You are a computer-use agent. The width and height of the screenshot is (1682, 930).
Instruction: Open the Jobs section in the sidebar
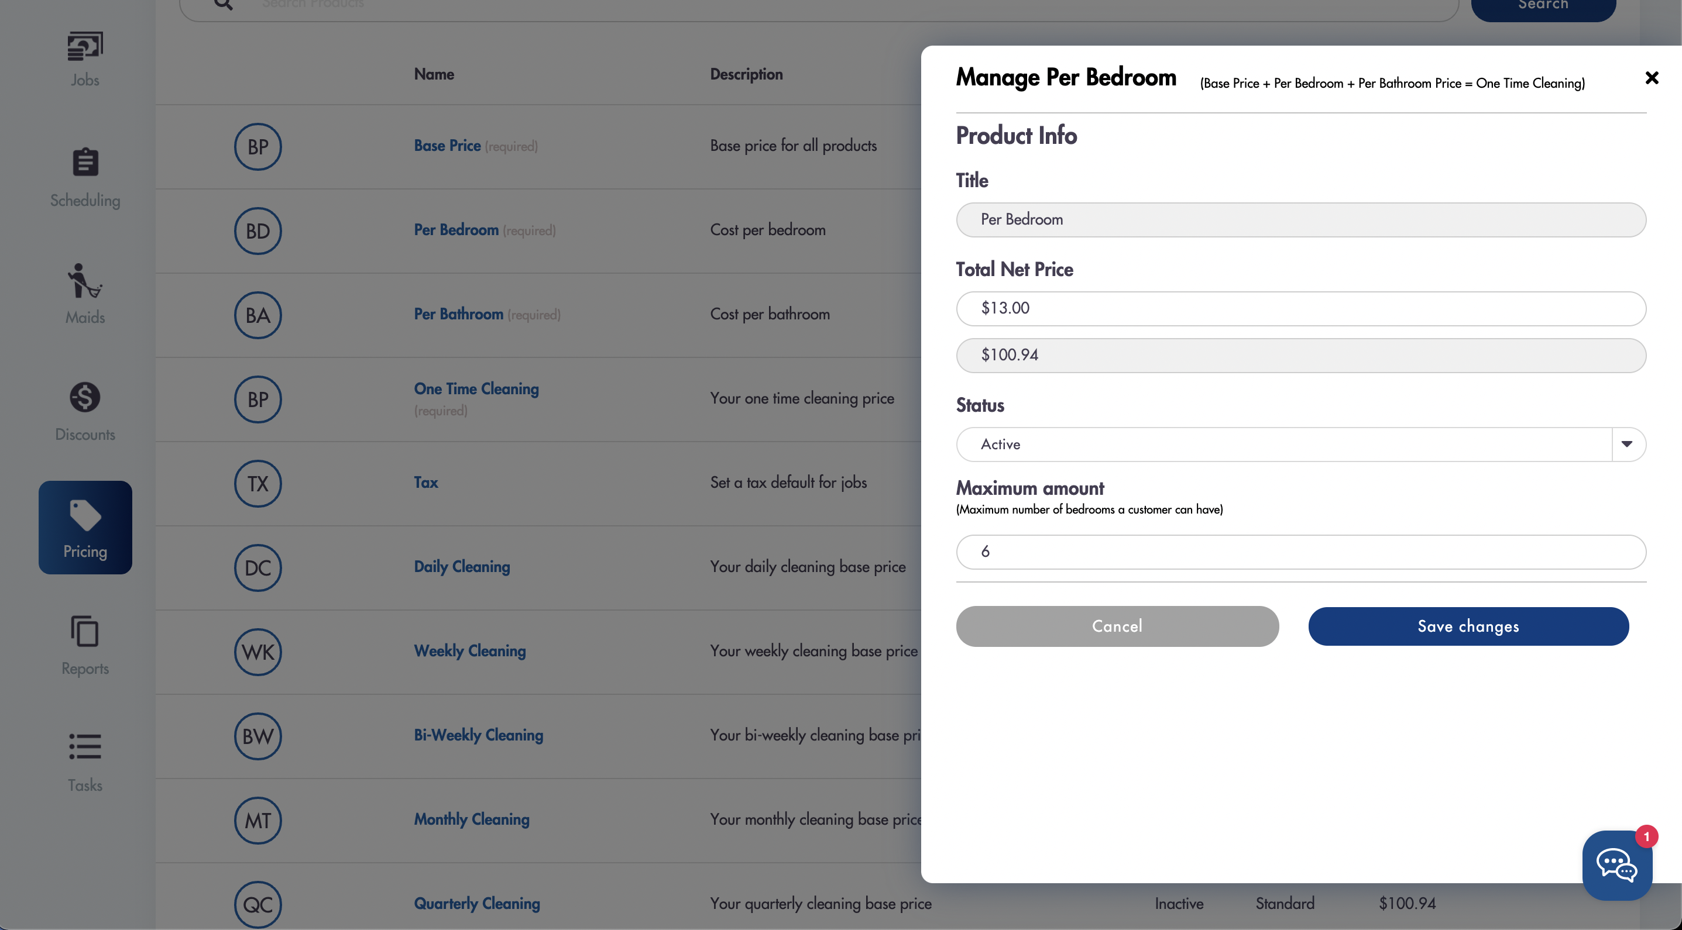click(85, 60)
